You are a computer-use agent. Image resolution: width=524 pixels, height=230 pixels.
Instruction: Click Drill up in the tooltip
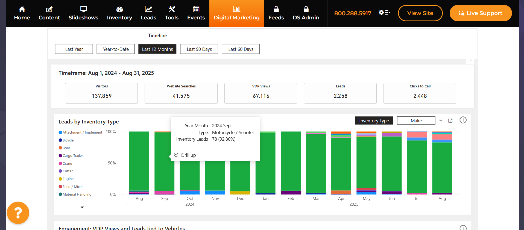(188, 155)
